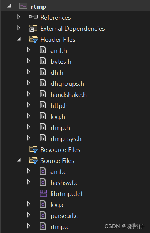The height and width of the screenshot is (233, 150).
Task: Click the amf.c source file icon
Action: 43,171
